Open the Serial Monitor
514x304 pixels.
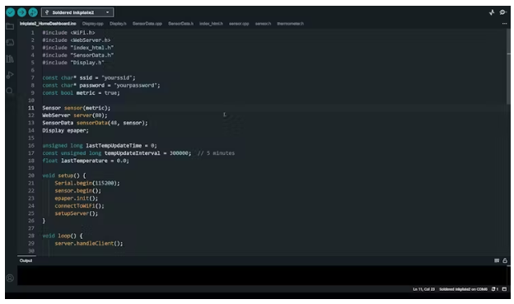[x=502, y=12]
